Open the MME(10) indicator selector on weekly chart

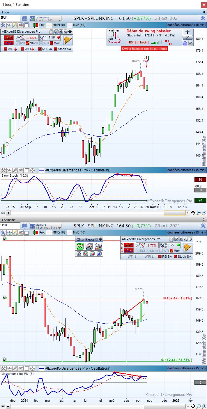[x=56, y=233]
